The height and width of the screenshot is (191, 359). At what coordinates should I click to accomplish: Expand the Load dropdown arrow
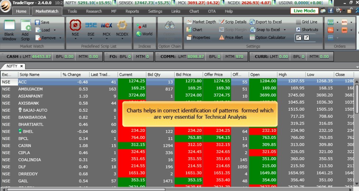[55, 30]
